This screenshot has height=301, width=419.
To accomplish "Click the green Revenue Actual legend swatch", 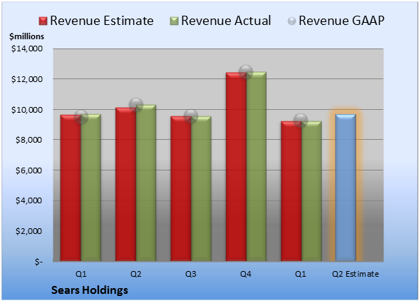I will click(174, 21).
